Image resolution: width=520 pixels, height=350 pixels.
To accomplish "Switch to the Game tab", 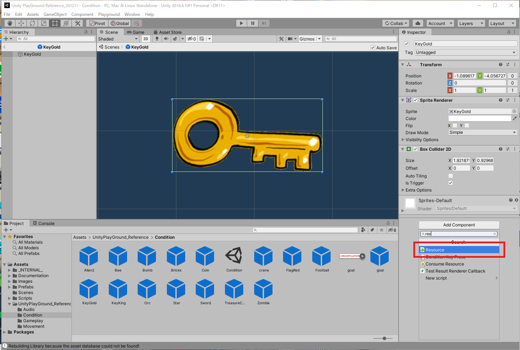I will [x=136, y=32].
